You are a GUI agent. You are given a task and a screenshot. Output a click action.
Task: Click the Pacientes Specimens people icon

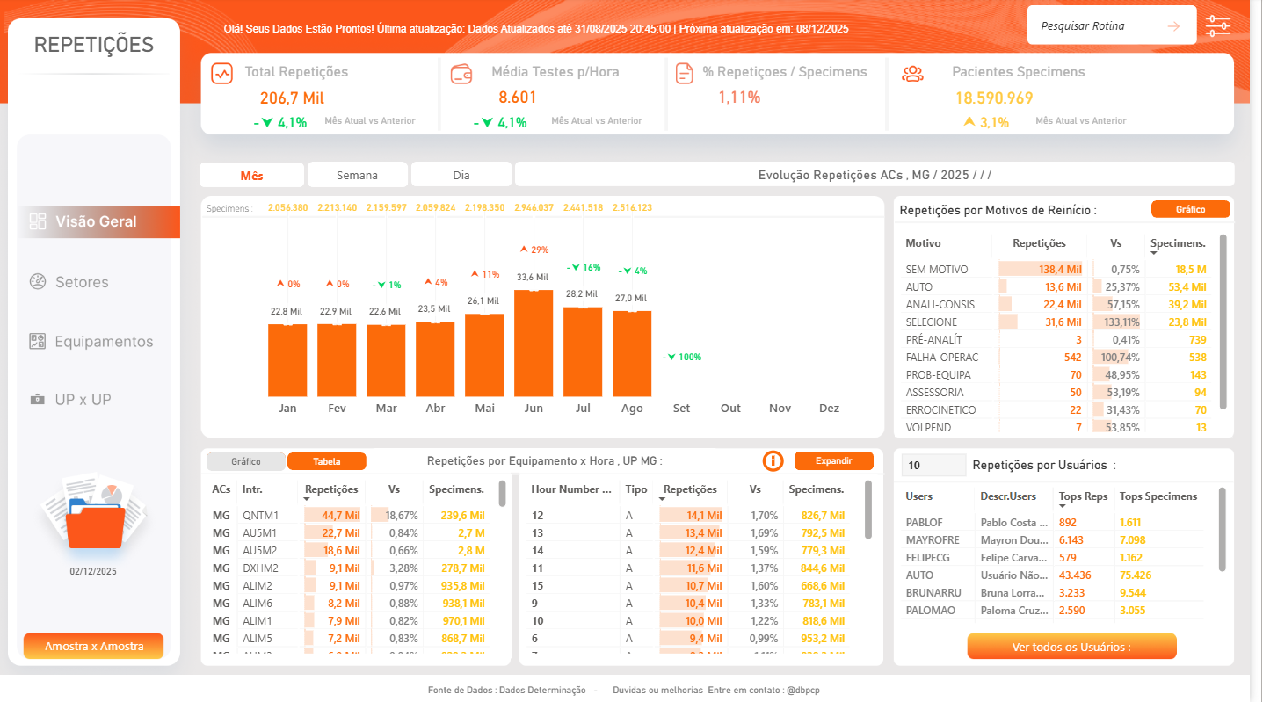(912, 74)
